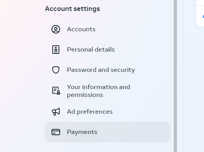204x152 pixels.
Task: Click the white card in the right pane
Action: pos(200,13)
